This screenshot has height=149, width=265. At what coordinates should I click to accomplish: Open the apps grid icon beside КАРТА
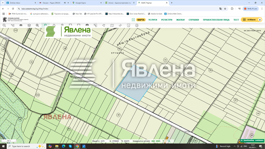[x=133, y=20]
